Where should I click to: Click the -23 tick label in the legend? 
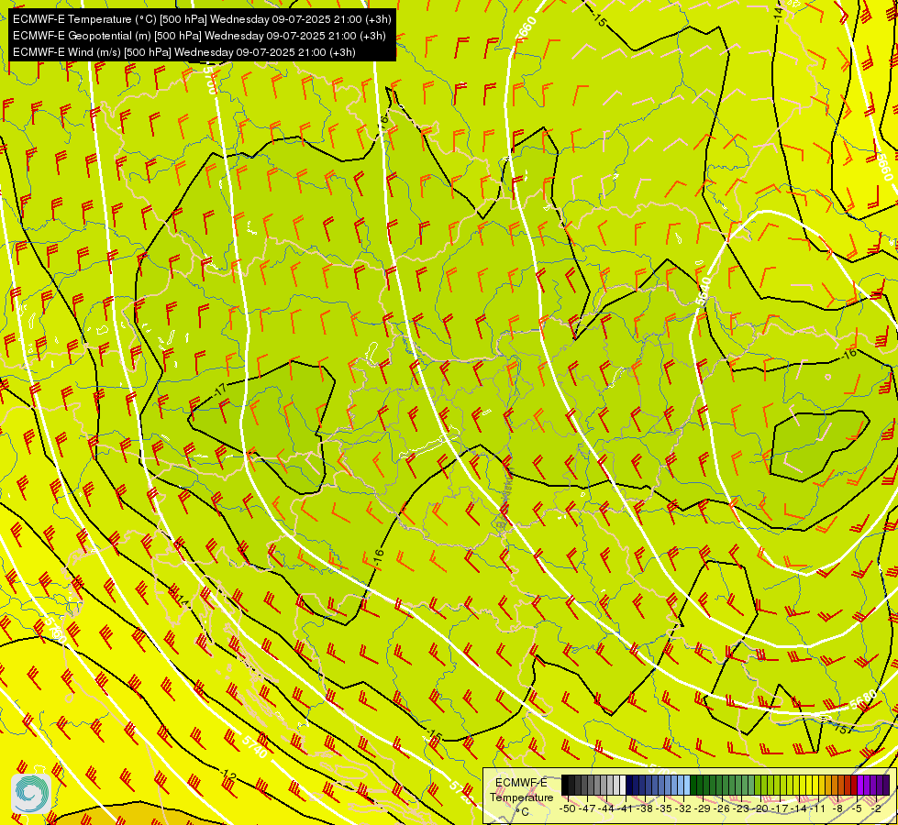[741, 808]
